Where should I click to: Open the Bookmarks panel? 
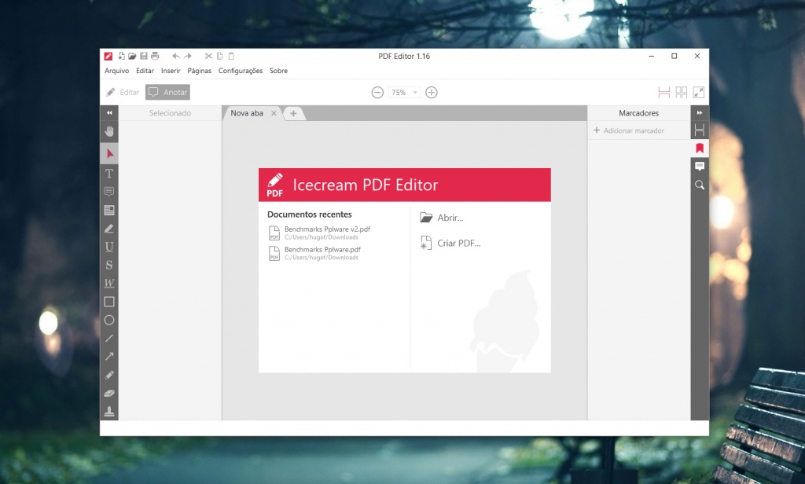click(x=700, y=148)
